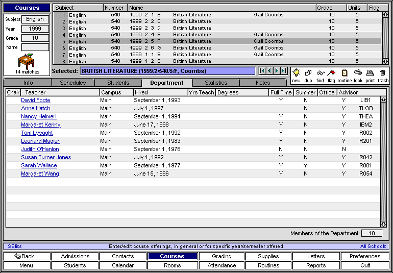Select course row 1 section B
This screenshot has height=273, width=393.
click(x=217, y=15)
